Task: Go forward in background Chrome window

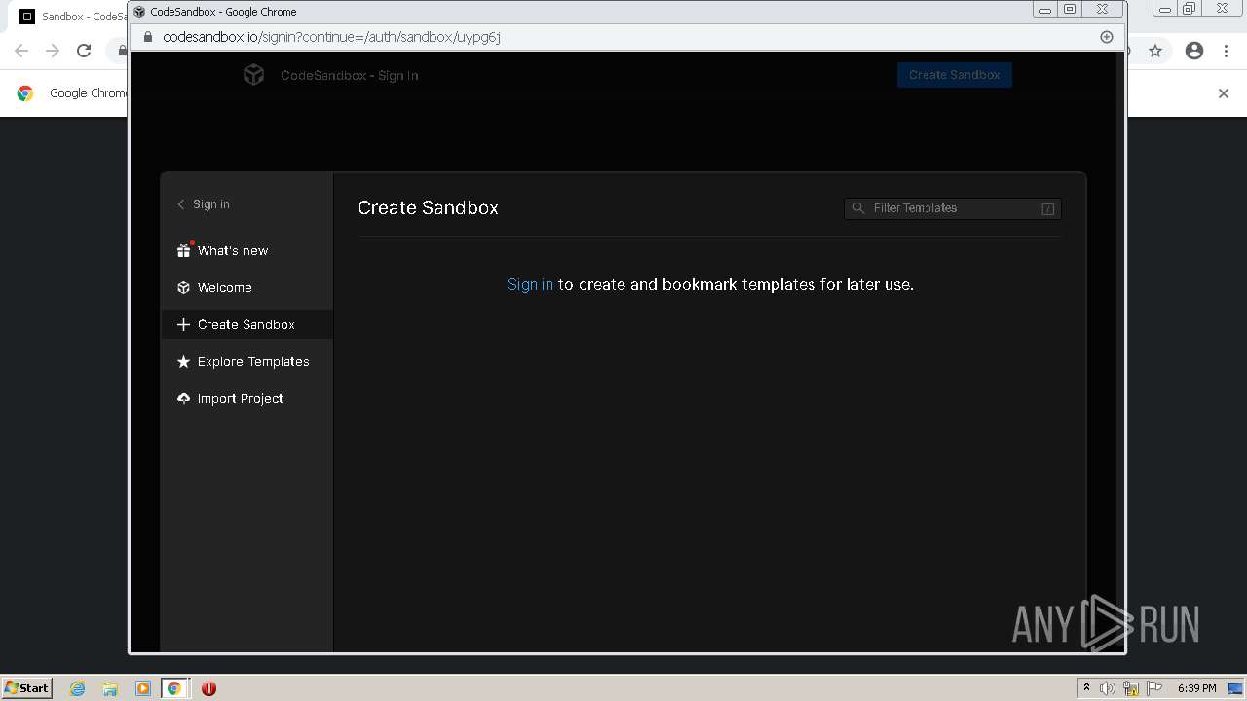Action: 53,51
